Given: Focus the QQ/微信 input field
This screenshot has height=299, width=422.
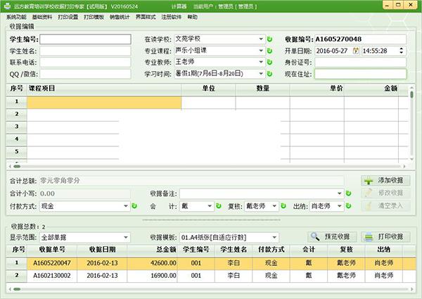Looking at the screenshot, I should click(85, 74).
